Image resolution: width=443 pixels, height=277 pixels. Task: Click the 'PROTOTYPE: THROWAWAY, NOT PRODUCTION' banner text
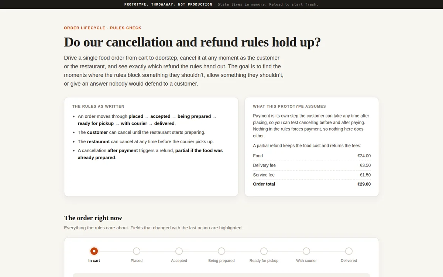[168, 4]
